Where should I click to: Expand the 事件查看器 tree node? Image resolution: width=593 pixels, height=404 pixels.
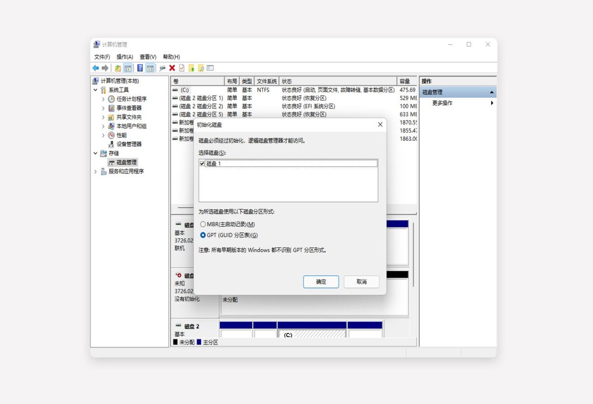103,108
